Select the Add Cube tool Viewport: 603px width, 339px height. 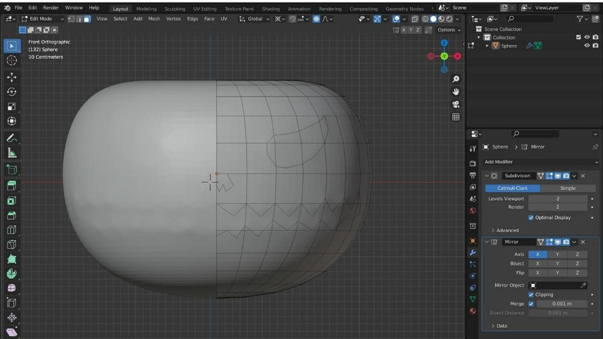pos(12,169)
